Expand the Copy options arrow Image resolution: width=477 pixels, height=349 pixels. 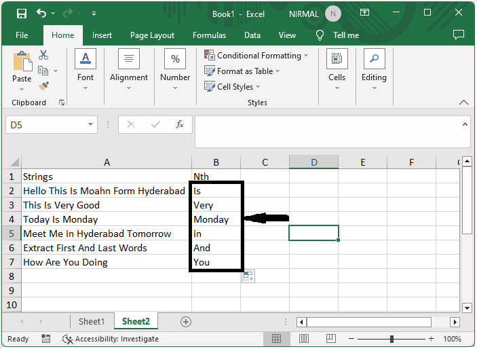point(56,71)
